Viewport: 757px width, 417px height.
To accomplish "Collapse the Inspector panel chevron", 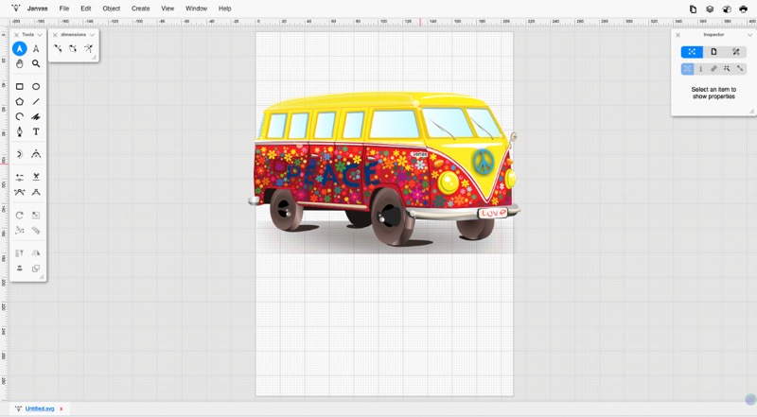I will [x=748, y=35].
